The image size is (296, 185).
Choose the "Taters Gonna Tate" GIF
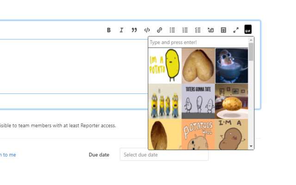(198, 101)
